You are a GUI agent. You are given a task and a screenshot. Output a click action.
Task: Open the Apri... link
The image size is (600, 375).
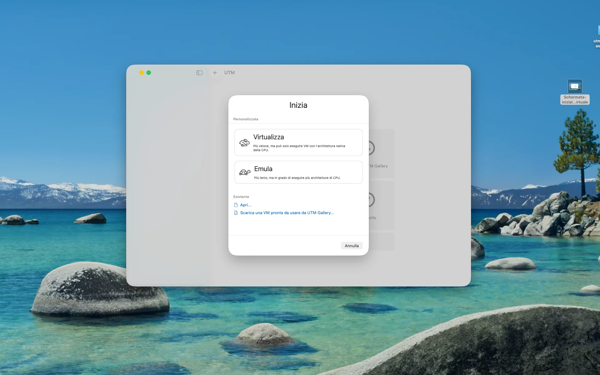click(246, 204)
